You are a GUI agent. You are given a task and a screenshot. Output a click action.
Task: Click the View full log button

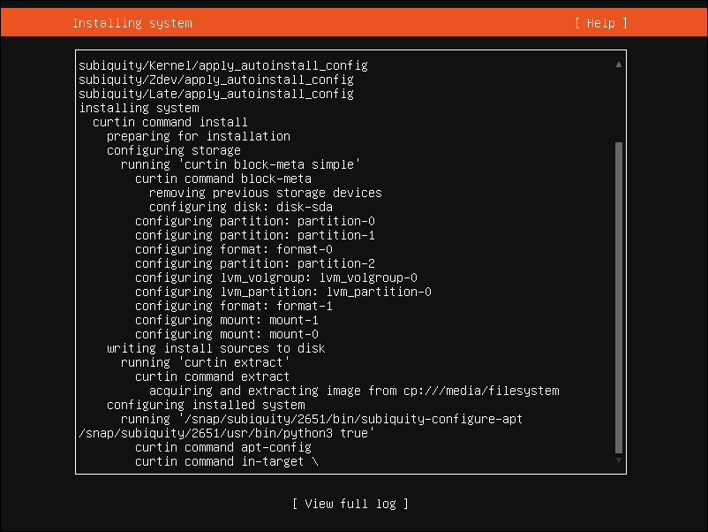click(350, 504)
